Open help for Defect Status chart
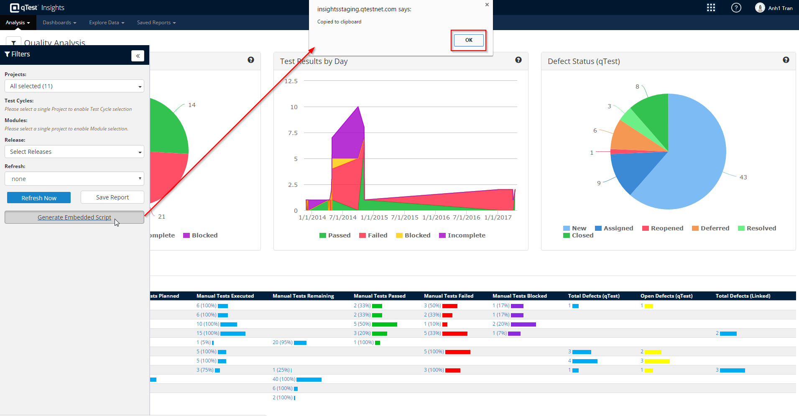 coord(786,60)
